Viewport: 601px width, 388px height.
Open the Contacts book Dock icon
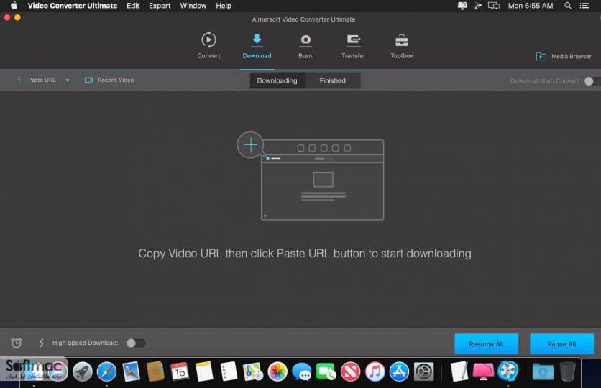155,371
